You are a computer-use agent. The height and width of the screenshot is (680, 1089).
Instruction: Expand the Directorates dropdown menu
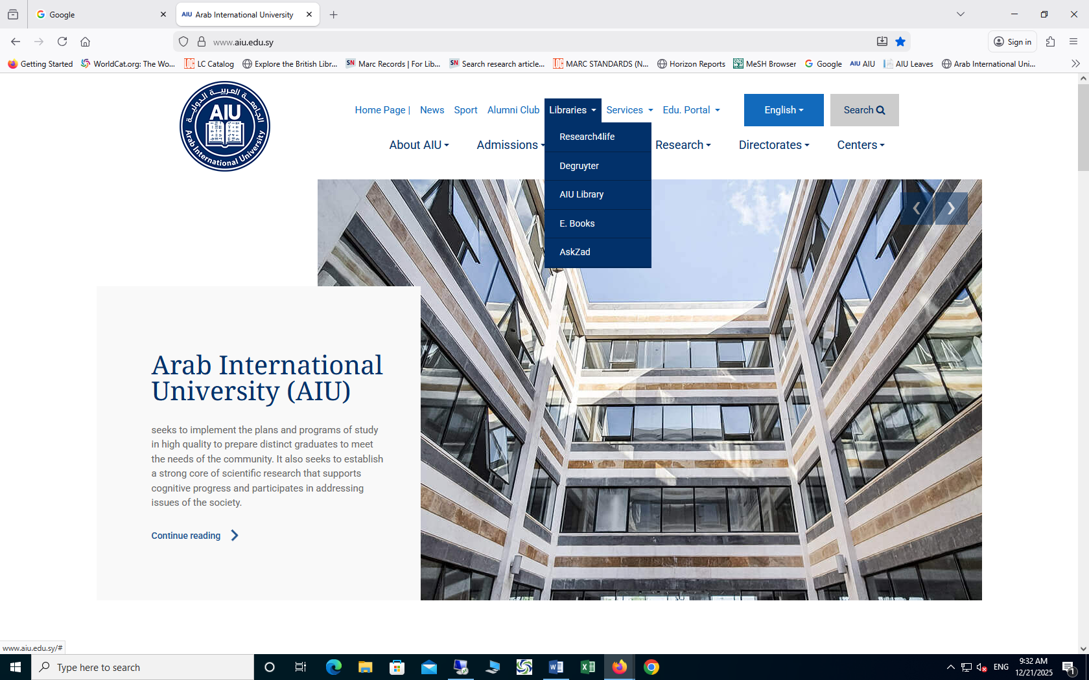pyautogui.click(x=773, y=145)
